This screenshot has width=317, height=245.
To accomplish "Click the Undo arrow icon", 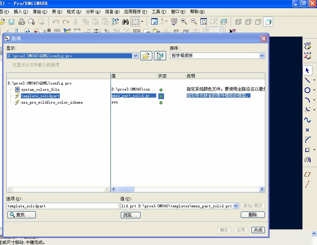I will (x=56, y=22).
